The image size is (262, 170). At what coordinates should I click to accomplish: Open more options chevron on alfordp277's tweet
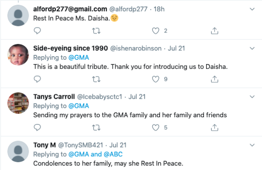pyautogui.click(x=252, y=9)
